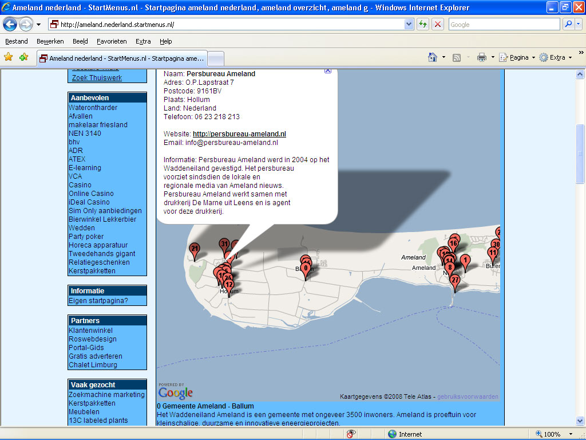Open the Beeld menu
This screenshot has width=586, height=440.
[80, 41]
